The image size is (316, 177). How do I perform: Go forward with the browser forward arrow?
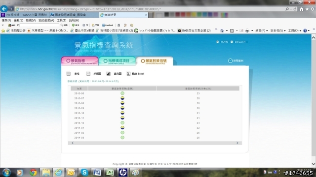coord(11,9)
